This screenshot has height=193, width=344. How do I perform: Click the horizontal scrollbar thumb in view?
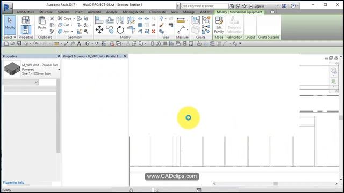(x=275, y=183)
